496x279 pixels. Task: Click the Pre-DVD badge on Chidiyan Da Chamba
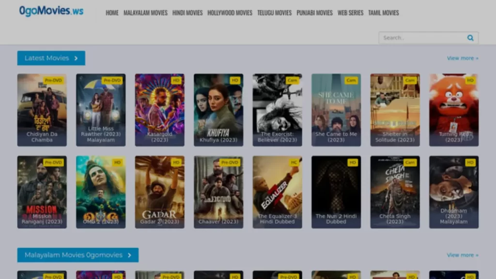54,80
